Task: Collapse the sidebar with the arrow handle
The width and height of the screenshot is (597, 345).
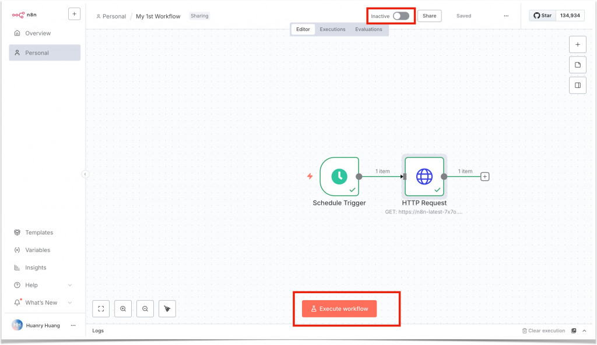Action: (x=85, y=174)
